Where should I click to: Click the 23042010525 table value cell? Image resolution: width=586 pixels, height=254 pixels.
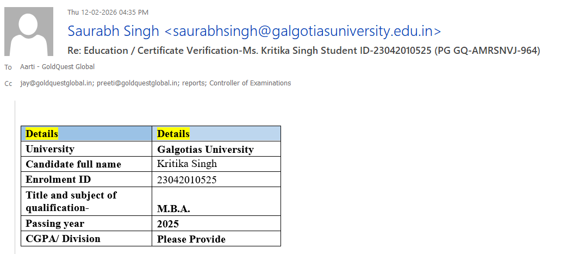pos(216,179)
